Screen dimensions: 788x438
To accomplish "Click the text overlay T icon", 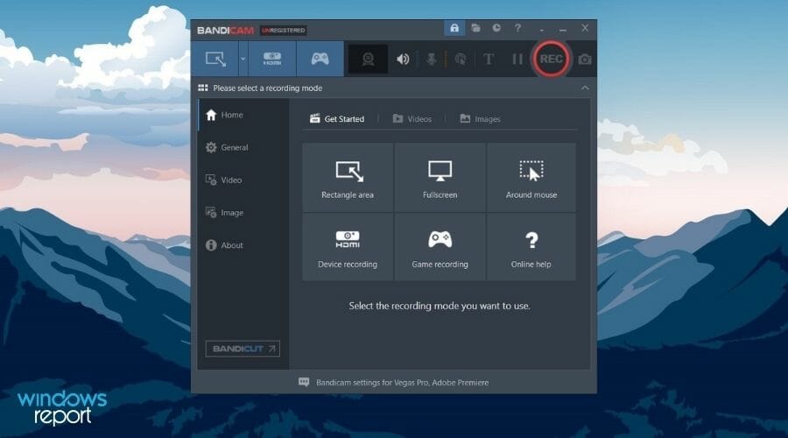I will point(488,60).
